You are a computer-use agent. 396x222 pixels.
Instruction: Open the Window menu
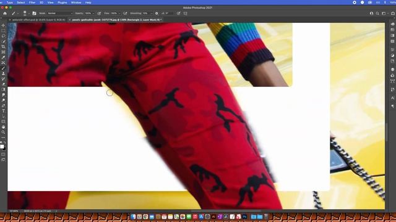coord(76,2)
